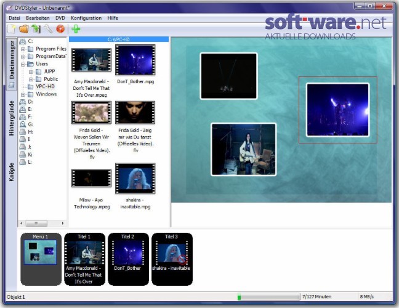The height and width of the screenshot is (308, 399).
Task: Click the Open project folder icon
Action: coord(23,29)
